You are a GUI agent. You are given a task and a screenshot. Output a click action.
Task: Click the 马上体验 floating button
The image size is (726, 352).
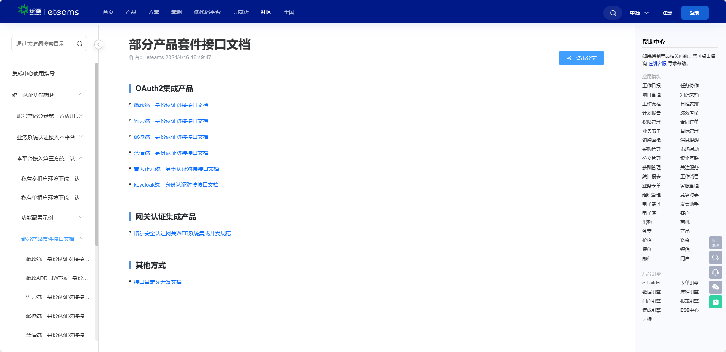click(x=715, y=243)
